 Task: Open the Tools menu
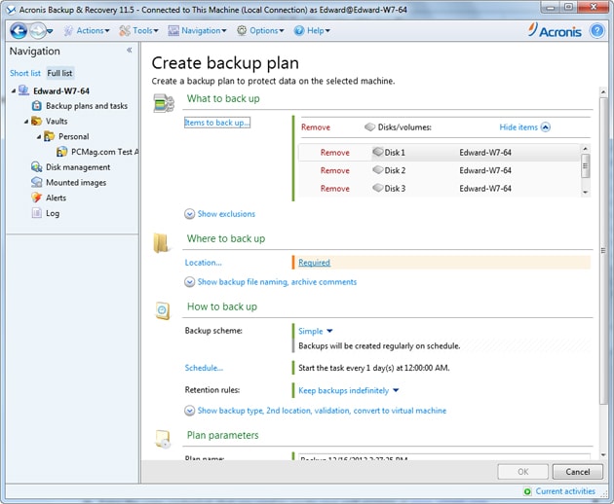(138, 30)
